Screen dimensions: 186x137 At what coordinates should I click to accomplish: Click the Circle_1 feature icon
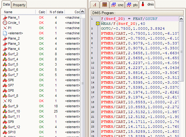click(5, 22)
